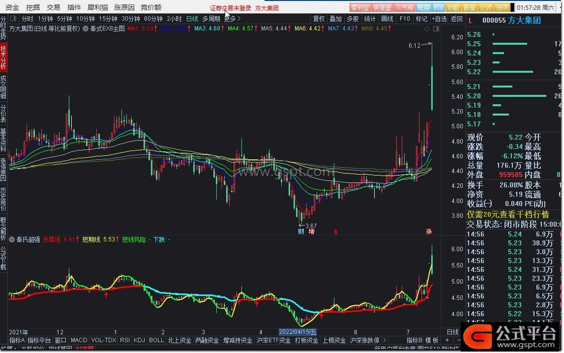Screen dimensions: 564x353
Task: Open the 资金 menu
Action: point(13,7)
